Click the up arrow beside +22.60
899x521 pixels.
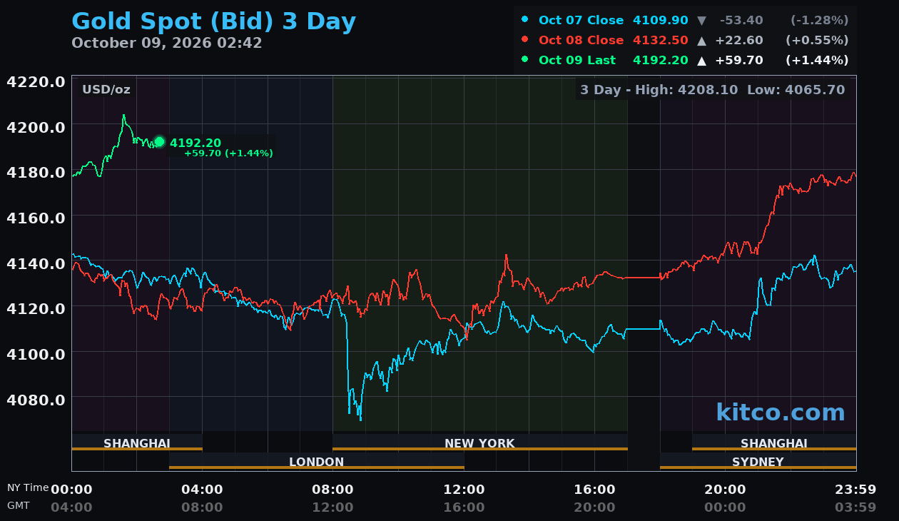(702, 41)
